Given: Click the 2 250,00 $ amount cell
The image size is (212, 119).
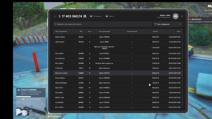Looking at the screenshot, I should pyautogui.click(x=155, y=48).
